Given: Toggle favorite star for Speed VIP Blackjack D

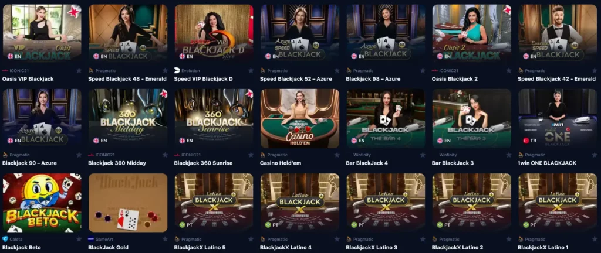Looking at the screenshot, I should [251, 71].
